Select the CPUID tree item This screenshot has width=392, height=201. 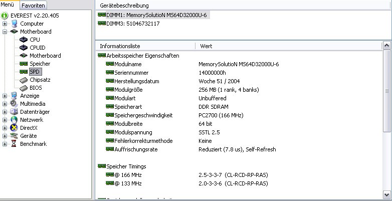(38, 48)
